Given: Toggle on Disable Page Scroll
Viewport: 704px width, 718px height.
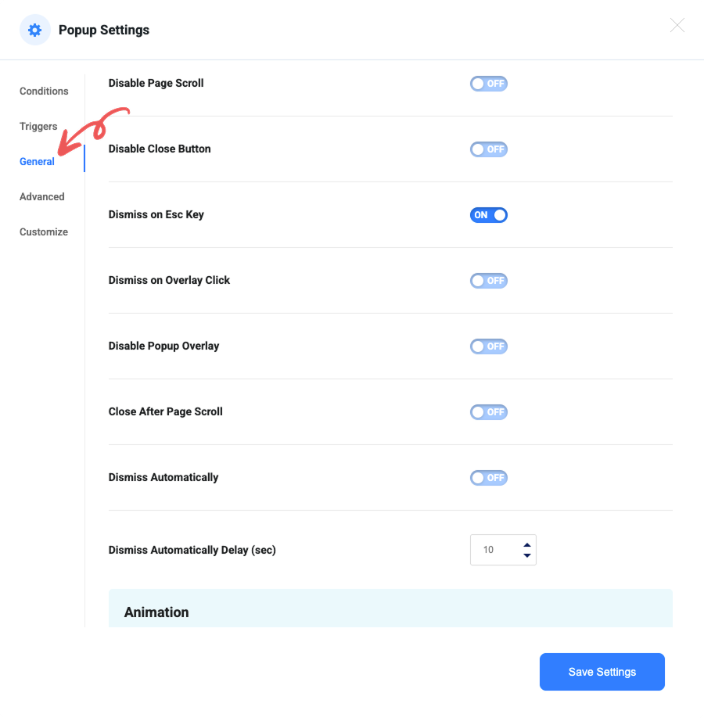Looking at the screenshot, I should click(488, 84).
